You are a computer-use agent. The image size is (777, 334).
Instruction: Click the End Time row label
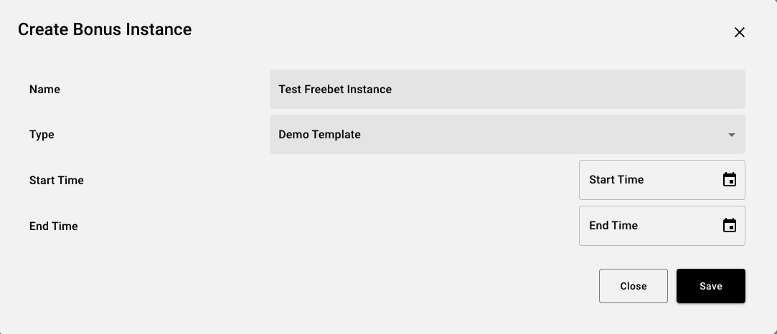pos(54,226)
